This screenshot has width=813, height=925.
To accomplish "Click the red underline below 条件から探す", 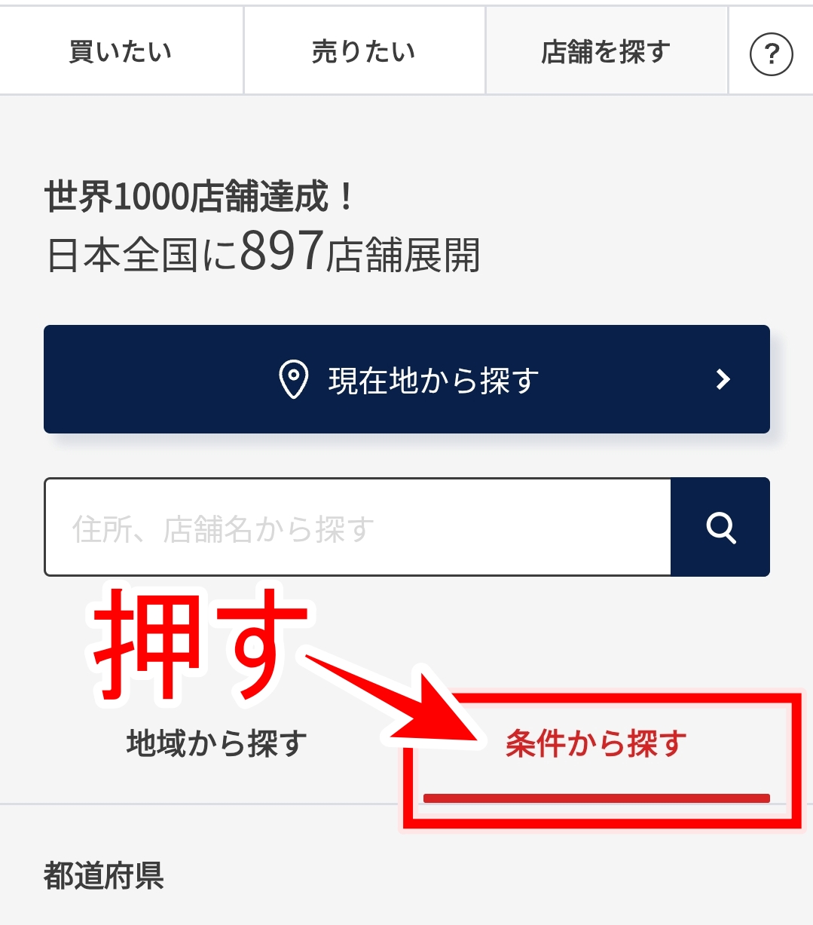I will point(596,798).
